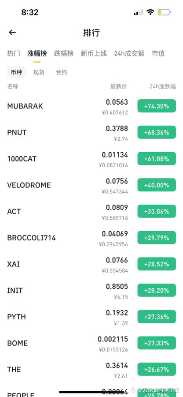Tap the back arrow icon

(12, 32)
